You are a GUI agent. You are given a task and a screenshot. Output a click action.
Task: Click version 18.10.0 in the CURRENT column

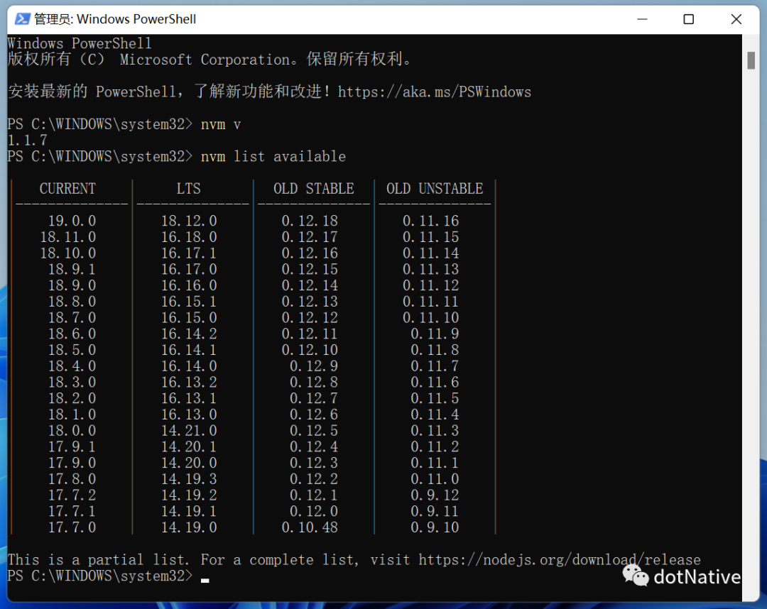(68, 253)
